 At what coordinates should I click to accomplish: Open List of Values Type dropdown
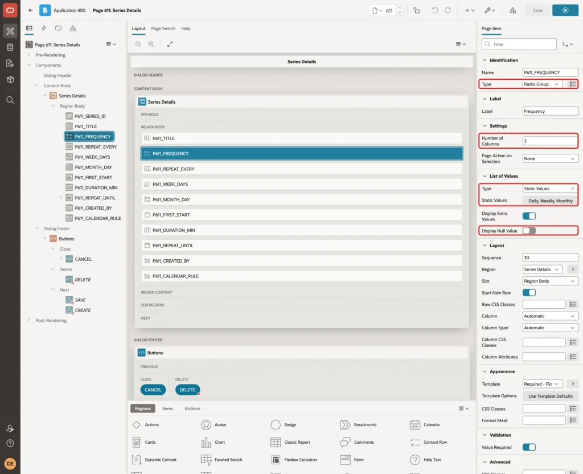[551, 189]
